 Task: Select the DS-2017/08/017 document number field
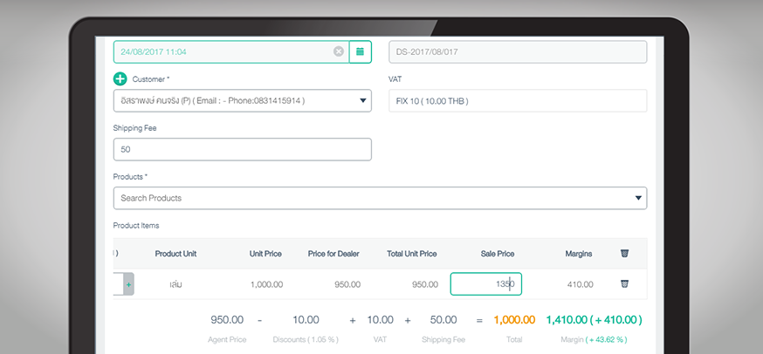[517, 51]
